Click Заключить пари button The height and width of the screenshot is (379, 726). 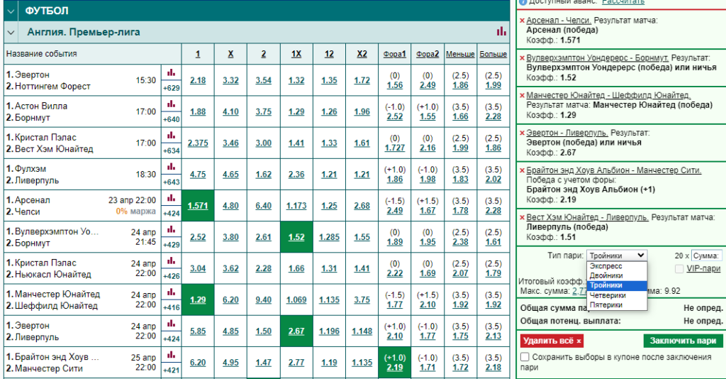pos(683,341)
